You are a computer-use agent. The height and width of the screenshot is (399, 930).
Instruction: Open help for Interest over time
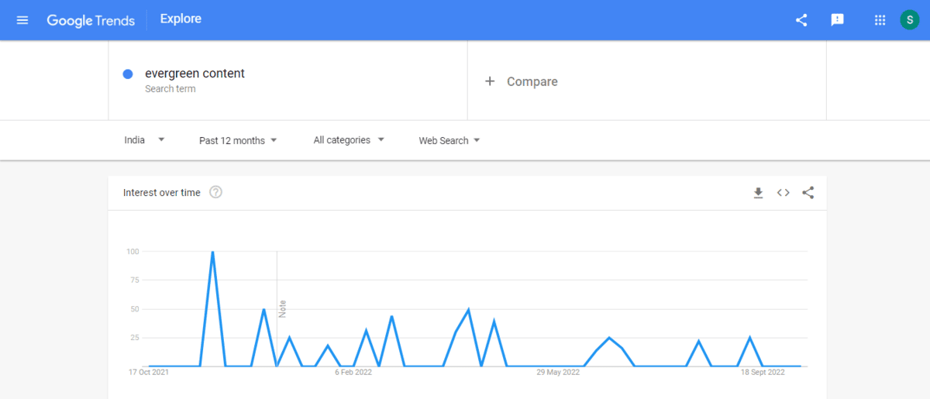(x=216, y=192)
